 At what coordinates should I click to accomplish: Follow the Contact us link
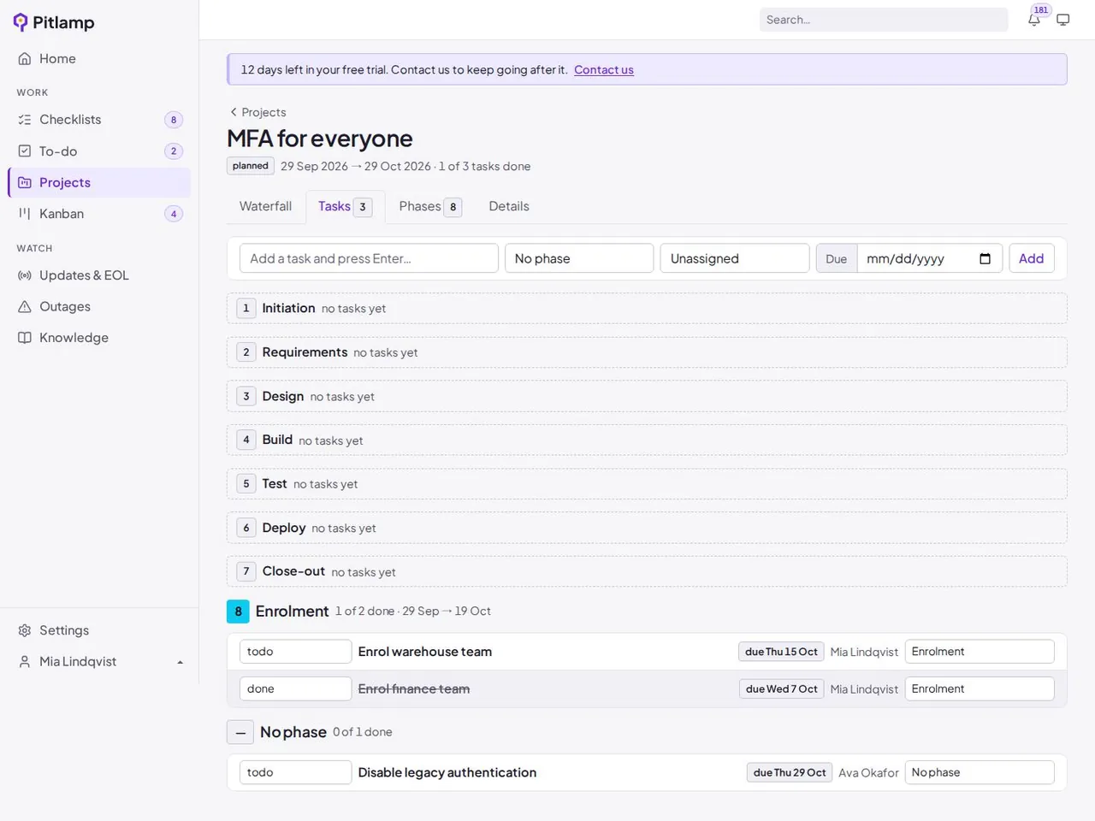click(x=604, y=70)
